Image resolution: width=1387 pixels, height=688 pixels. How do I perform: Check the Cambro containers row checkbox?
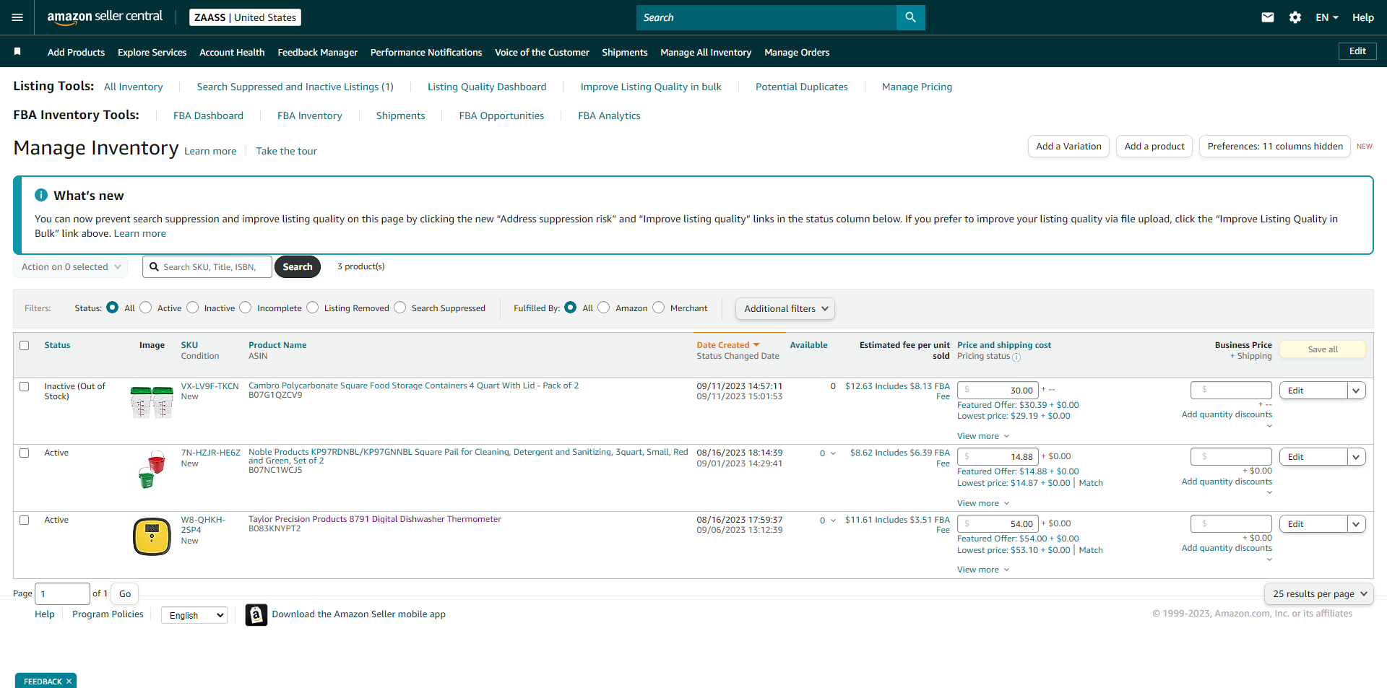coord(25,387)
